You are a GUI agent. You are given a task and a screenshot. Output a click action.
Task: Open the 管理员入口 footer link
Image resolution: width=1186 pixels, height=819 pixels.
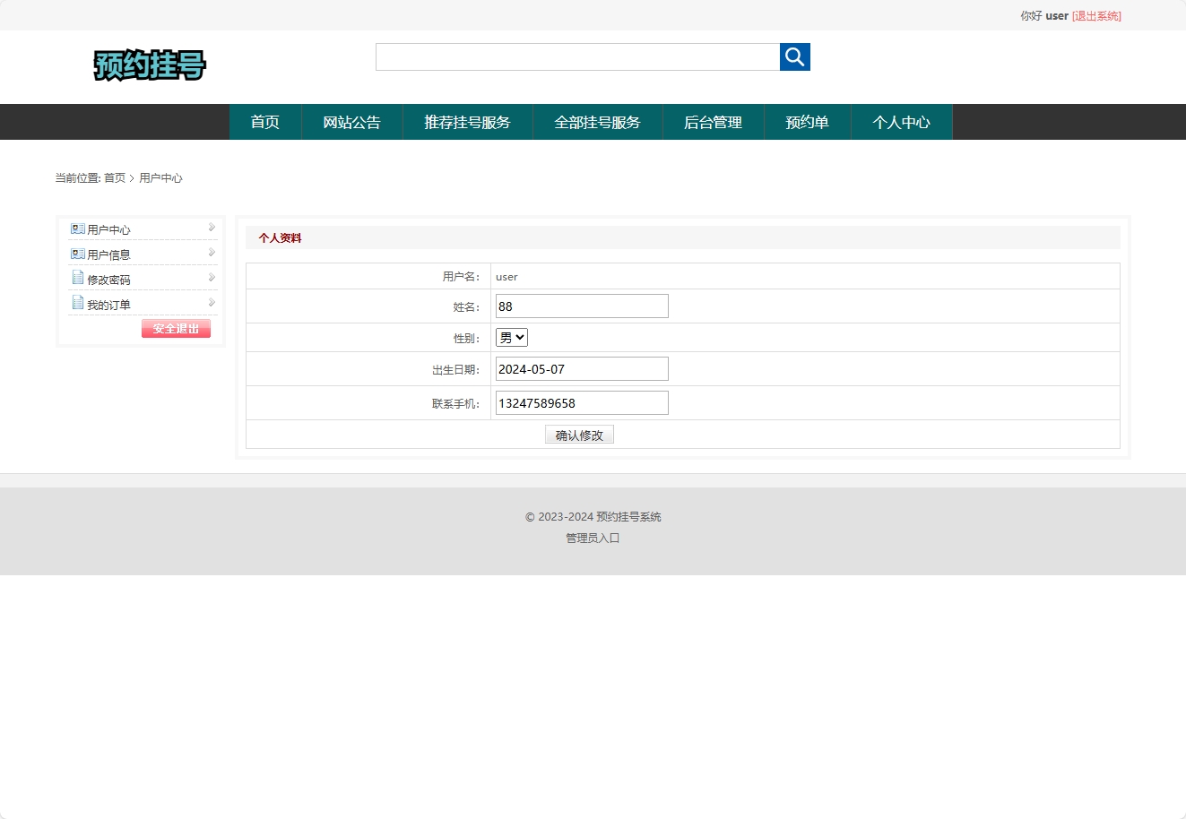(x=593, y=539)
